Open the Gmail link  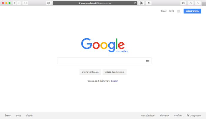pyautogui.click(x=164, y=11)
